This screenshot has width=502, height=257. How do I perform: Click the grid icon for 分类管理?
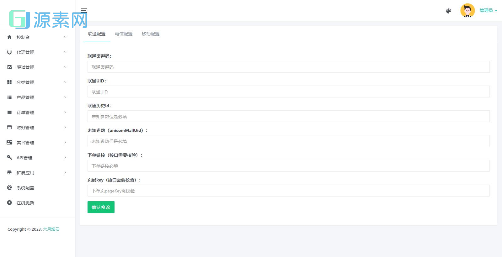pos(9,82)
